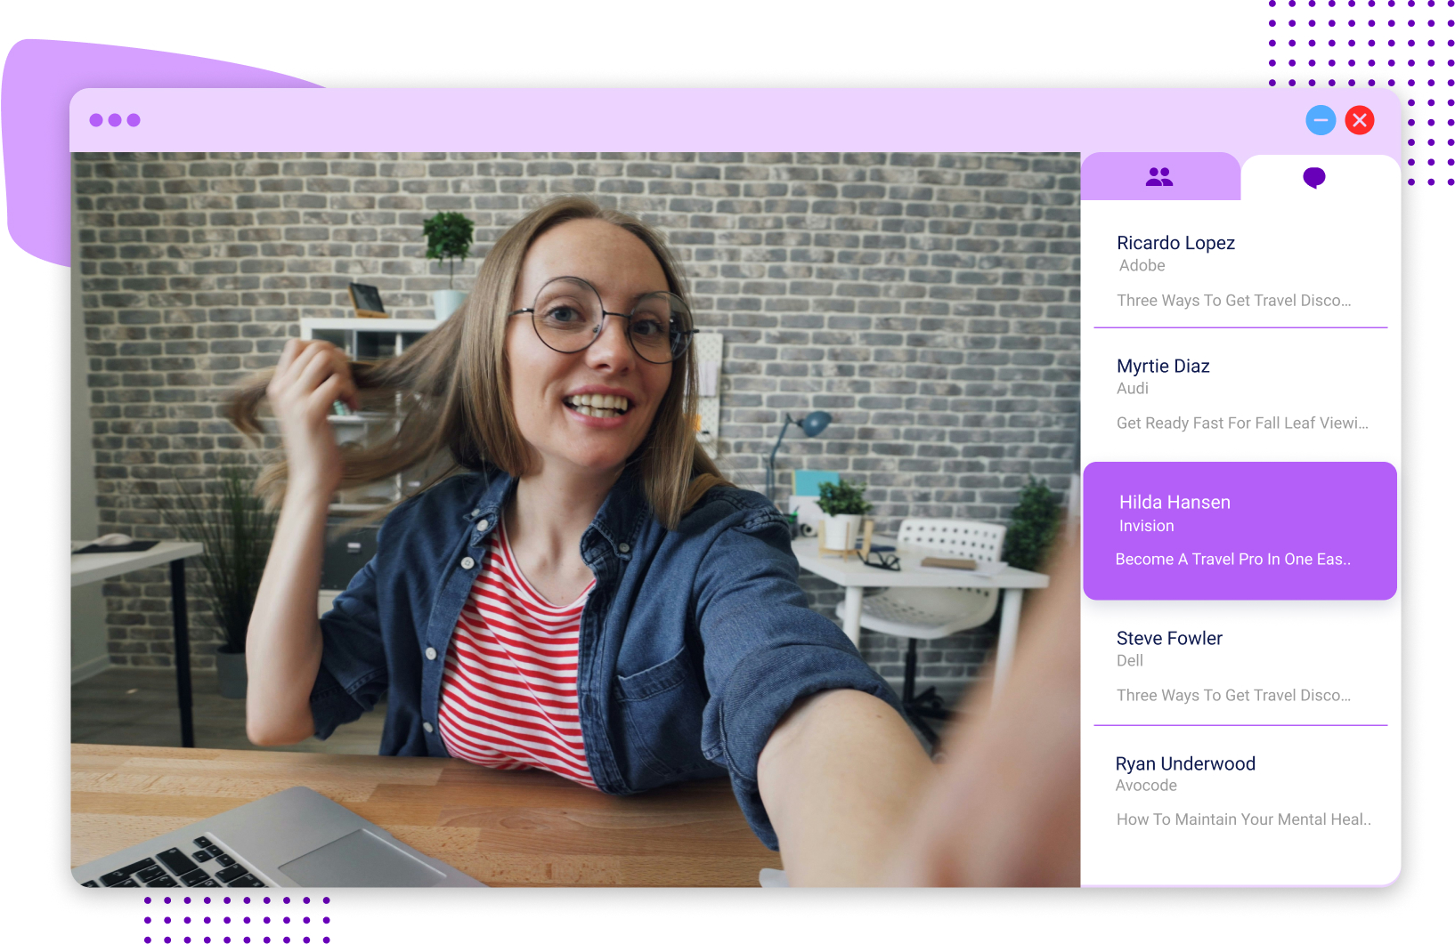Switch to the chat bubble tab
This screenshot has width=1455, height=944.
point(1314,177)
